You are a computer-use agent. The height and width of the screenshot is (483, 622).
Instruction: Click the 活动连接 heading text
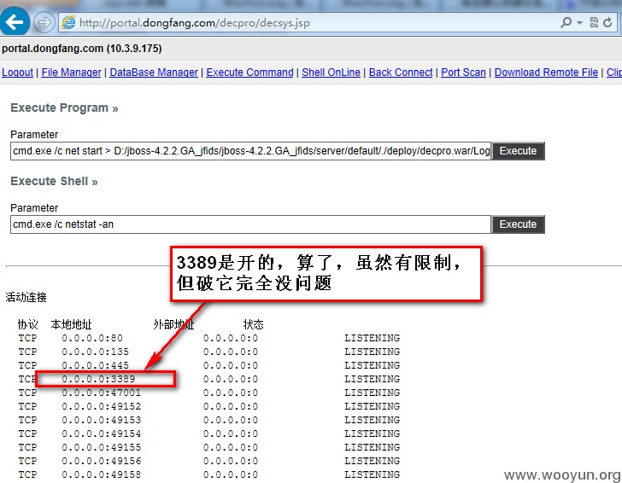click(x=26, y=297)
